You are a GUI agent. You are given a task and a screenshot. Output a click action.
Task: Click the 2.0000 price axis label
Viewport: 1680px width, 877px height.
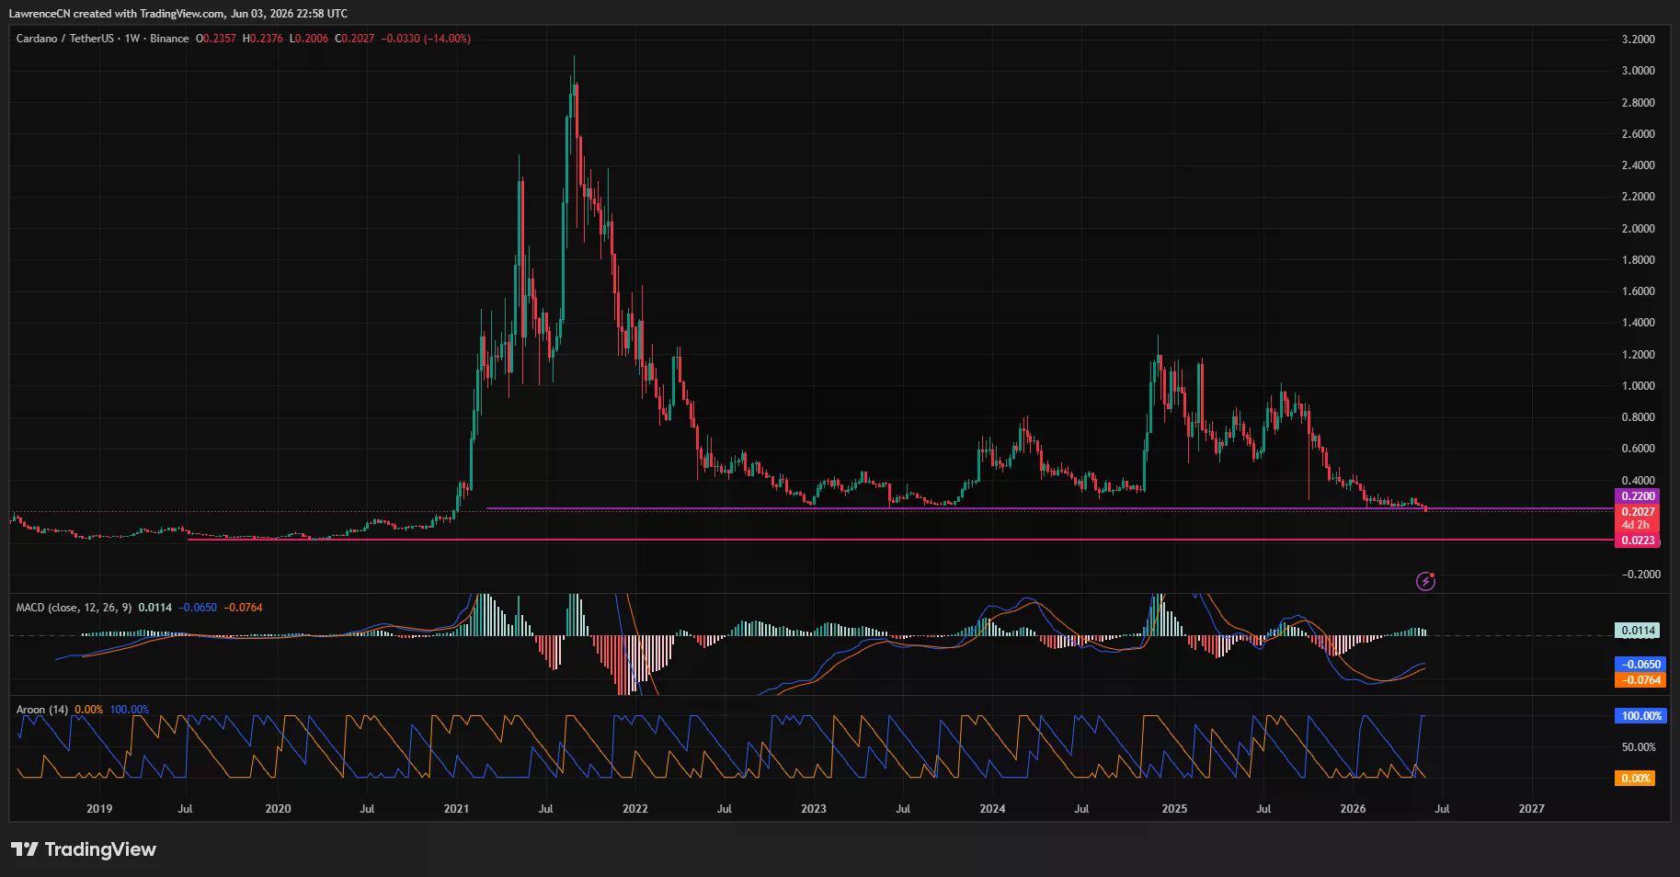coord(1639,229)
